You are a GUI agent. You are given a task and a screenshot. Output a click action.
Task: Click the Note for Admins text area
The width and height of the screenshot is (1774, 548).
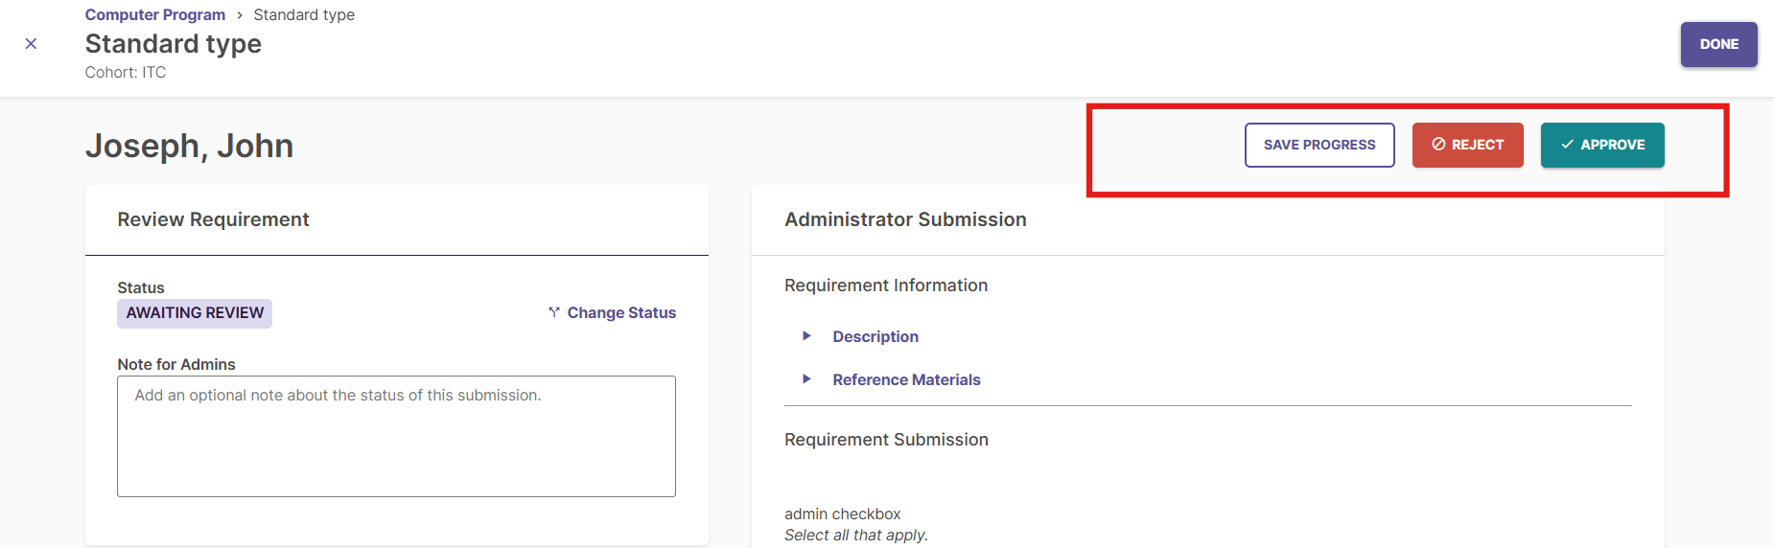396,436
